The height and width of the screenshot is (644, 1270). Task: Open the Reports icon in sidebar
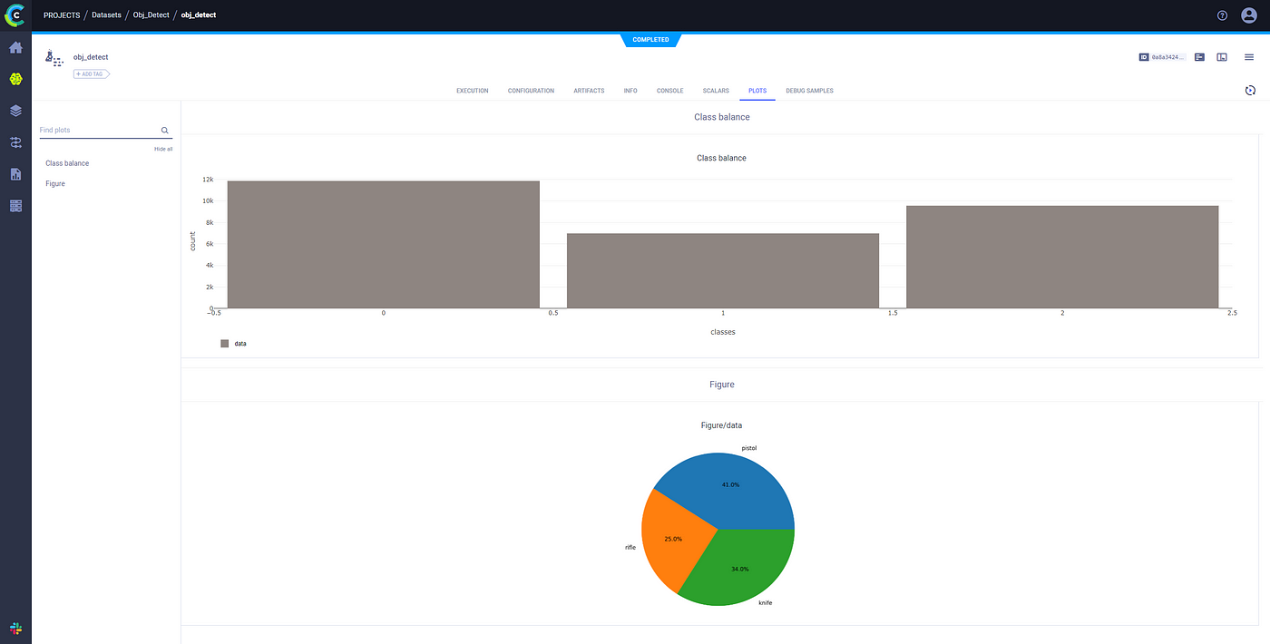click(x=15, y=174)
